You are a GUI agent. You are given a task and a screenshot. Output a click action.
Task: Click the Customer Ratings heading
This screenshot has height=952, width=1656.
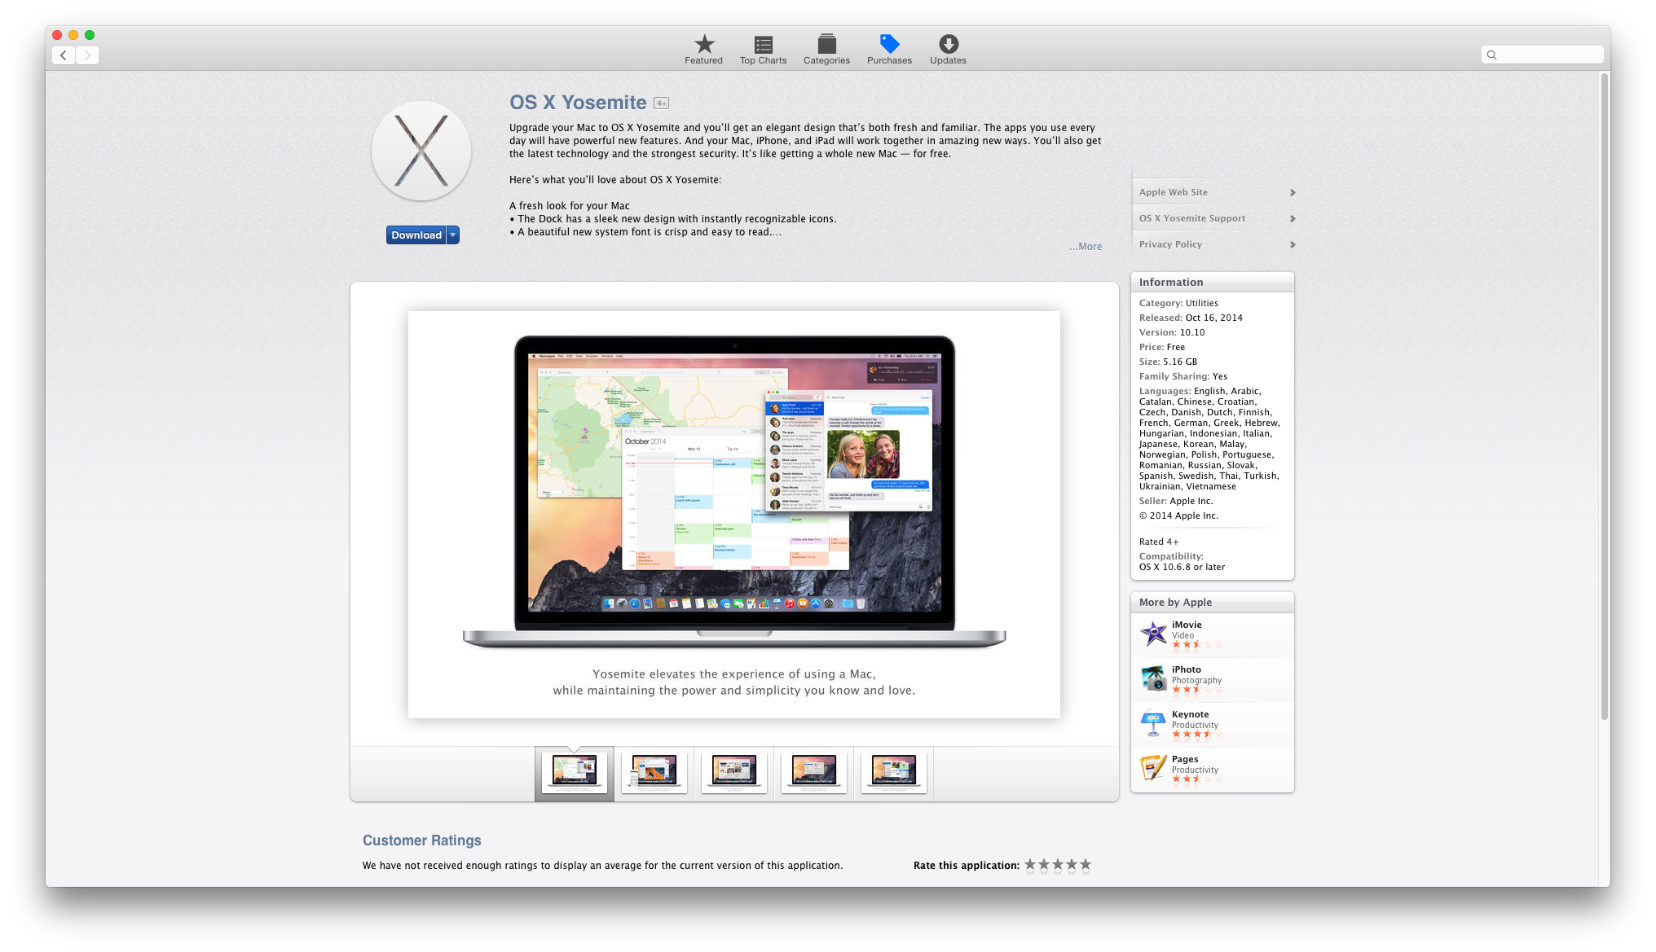tap(422, 840)
